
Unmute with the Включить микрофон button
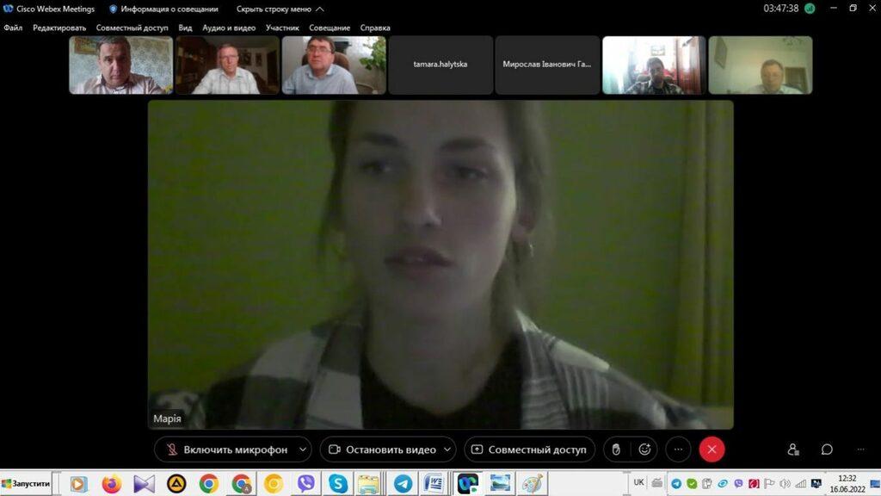point(225,449)
